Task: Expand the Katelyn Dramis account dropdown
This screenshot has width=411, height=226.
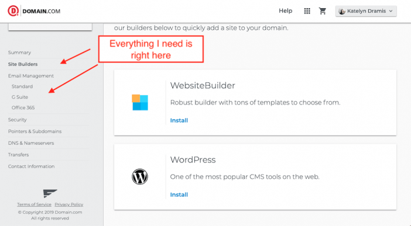Action: [x=366, y=11]
